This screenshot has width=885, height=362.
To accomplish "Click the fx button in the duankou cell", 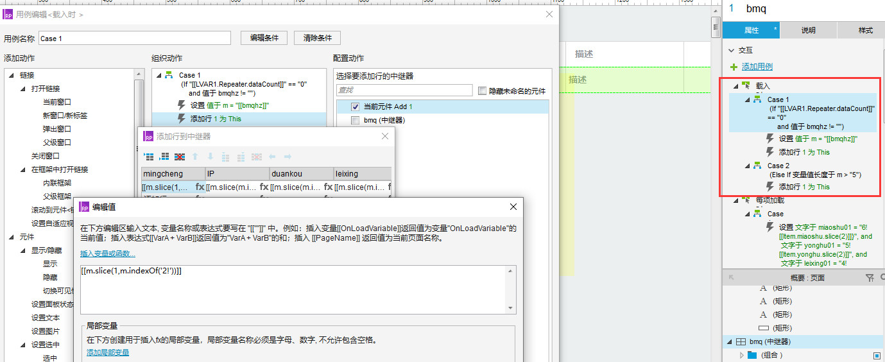I will 328,187.
